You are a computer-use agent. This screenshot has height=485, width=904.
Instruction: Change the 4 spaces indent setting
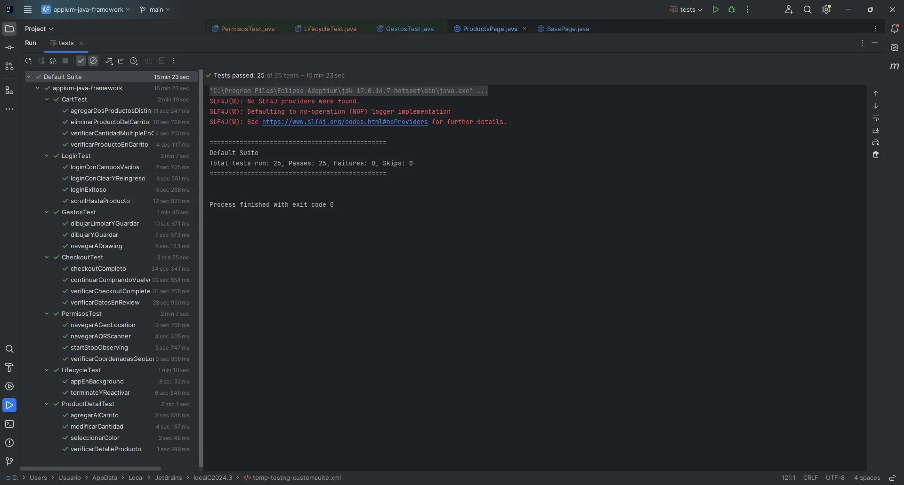[x=867, y=478]
